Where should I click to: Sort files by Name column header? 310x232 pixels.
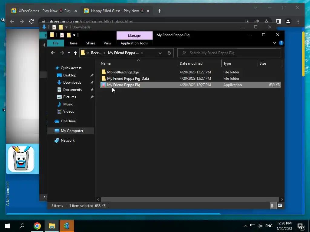click(x=139, y=63)
